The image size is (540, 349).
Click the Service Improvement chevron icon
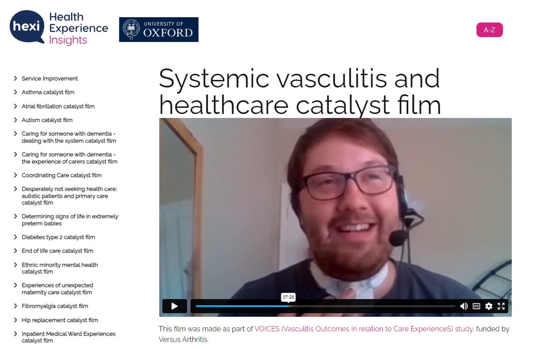[16, 78]
